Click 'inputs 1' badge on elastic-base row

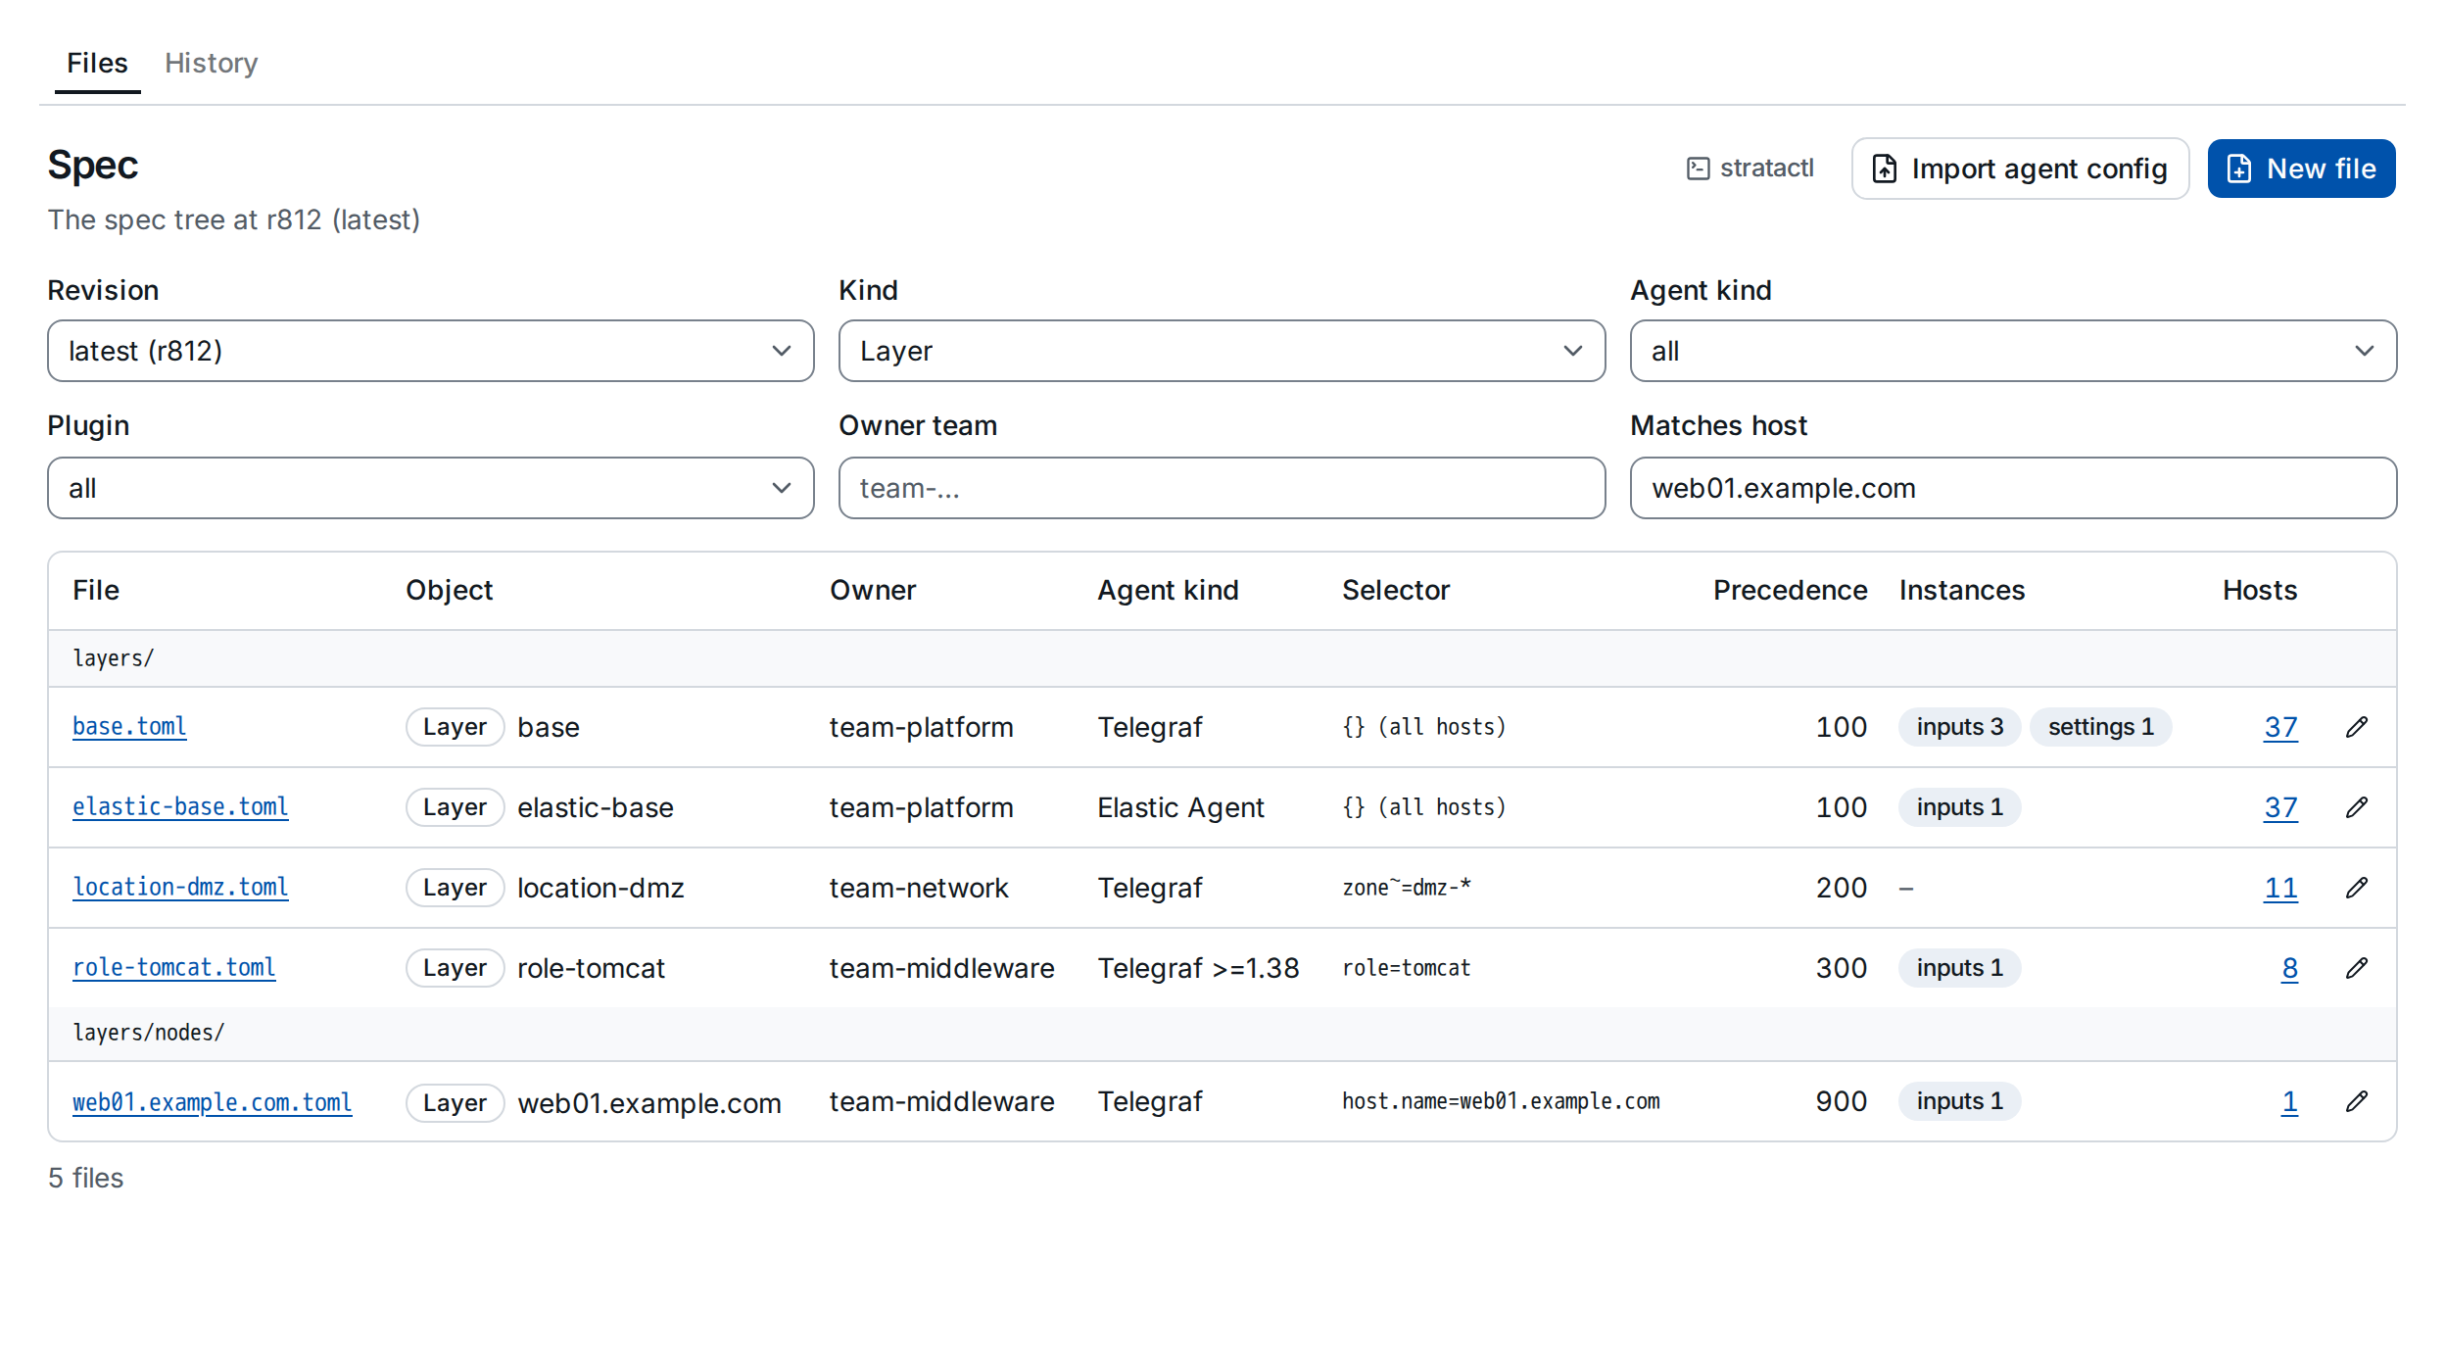pos(1959,807)
